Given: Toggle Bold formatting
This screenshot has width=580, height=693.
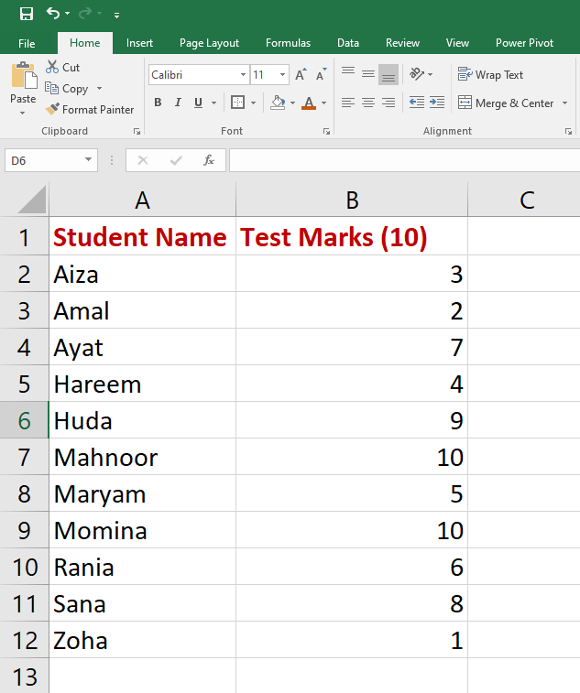Looking at the screenshot, I should pyautogui.click(x=158, y=103).
